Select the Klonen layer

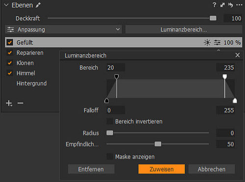[x=25, y=63]
